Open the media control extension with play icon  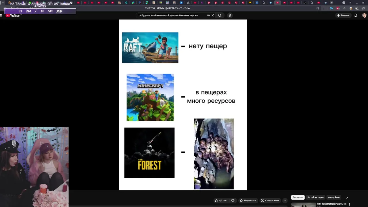coord(357,8)
